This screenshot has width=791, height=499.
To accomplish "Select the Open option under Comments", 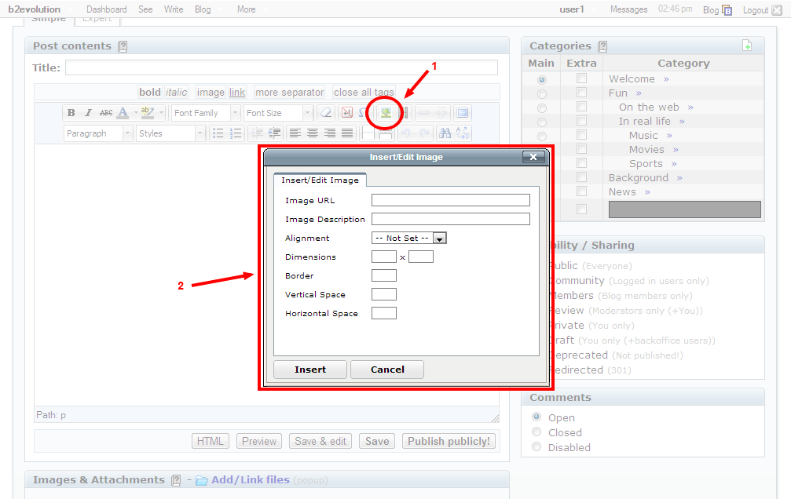I will click(x=536, y=417).
